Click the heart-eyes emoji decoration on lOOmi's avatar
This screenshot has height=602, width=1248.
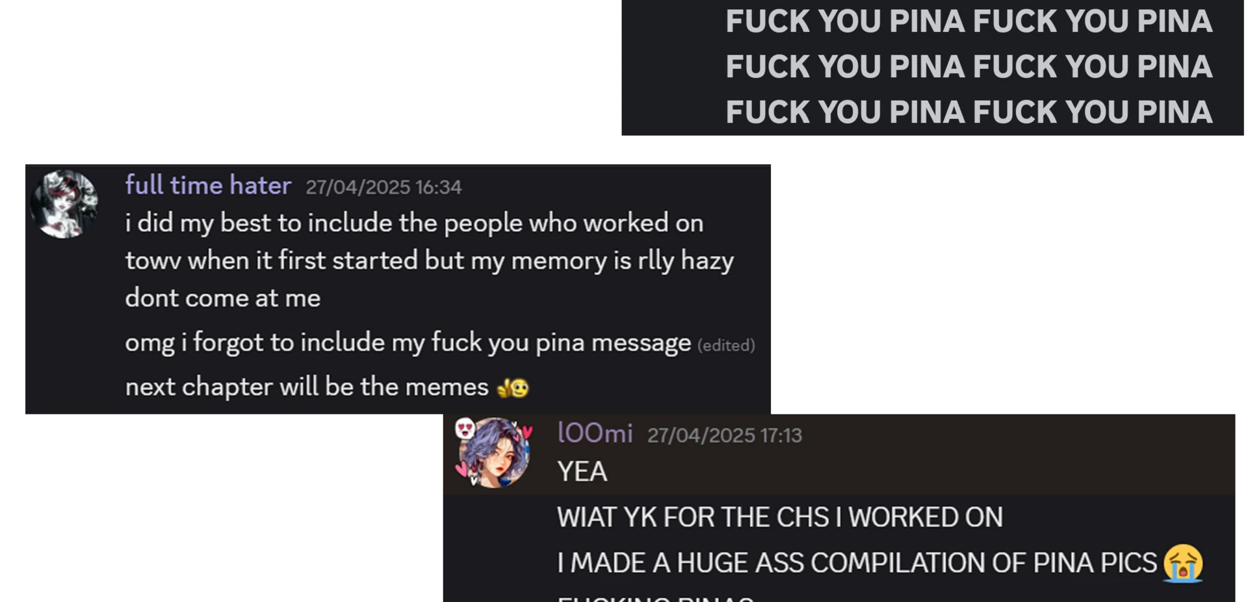point(465,429)
